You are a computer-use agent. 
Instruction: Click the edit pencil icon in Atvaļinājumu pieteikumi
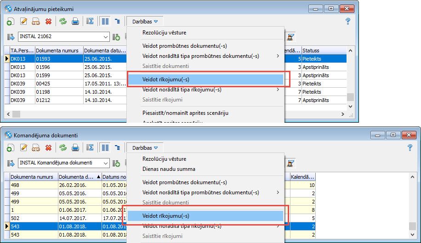point(23,21)
